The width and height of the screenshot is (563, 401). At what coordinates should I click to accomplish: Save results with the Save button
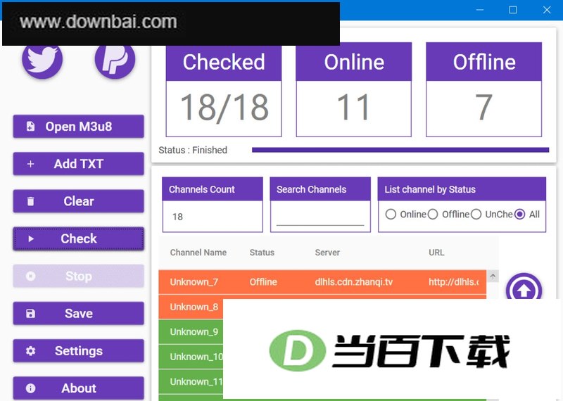click(78, 313)
